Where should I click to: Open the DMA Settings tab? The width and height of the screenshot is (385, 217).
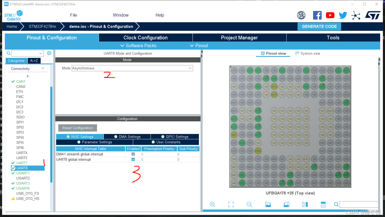click(x=127, y=137)
